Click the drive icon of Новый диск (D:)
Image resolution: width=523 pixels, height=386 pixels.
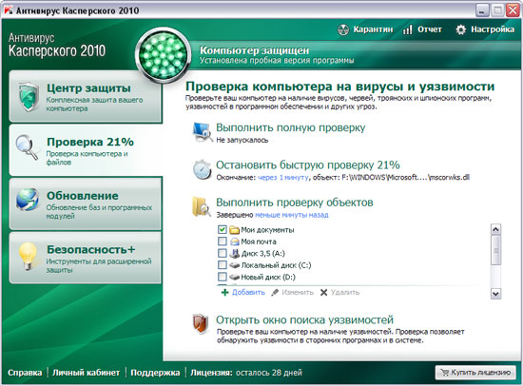click(x=235, y=277)
